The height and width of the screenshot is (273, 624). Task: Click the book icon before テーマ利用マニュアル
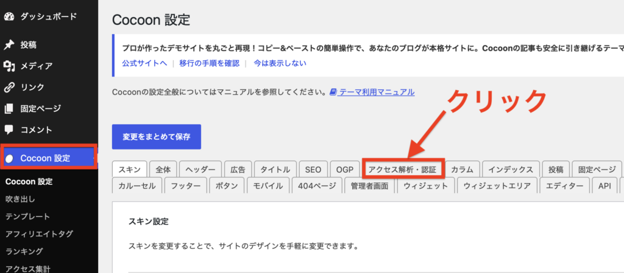333,92
